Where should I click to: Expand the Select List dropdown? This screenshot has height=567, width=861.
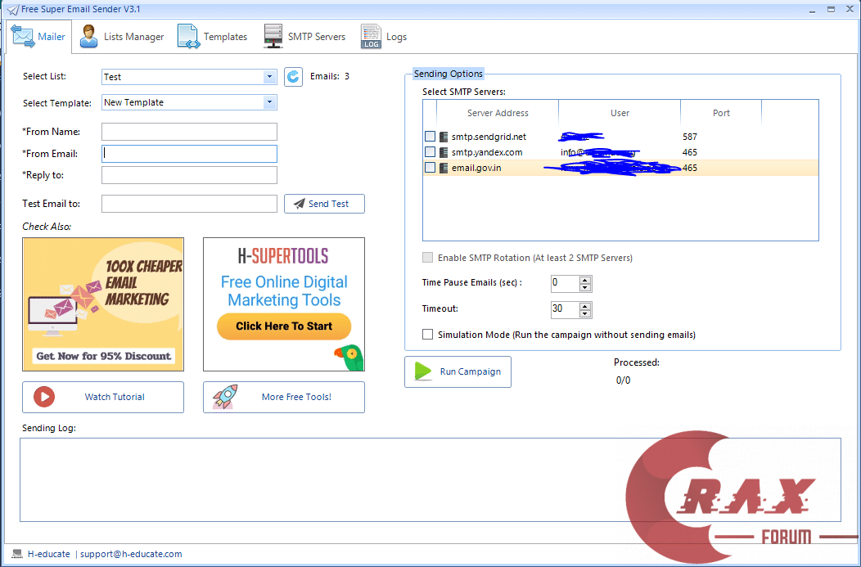click(269, 77)
